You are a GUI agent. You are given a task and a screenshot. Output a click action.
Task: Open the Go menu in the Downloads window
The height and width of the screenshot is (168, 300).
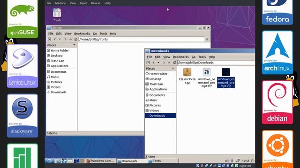coord(194,57)
